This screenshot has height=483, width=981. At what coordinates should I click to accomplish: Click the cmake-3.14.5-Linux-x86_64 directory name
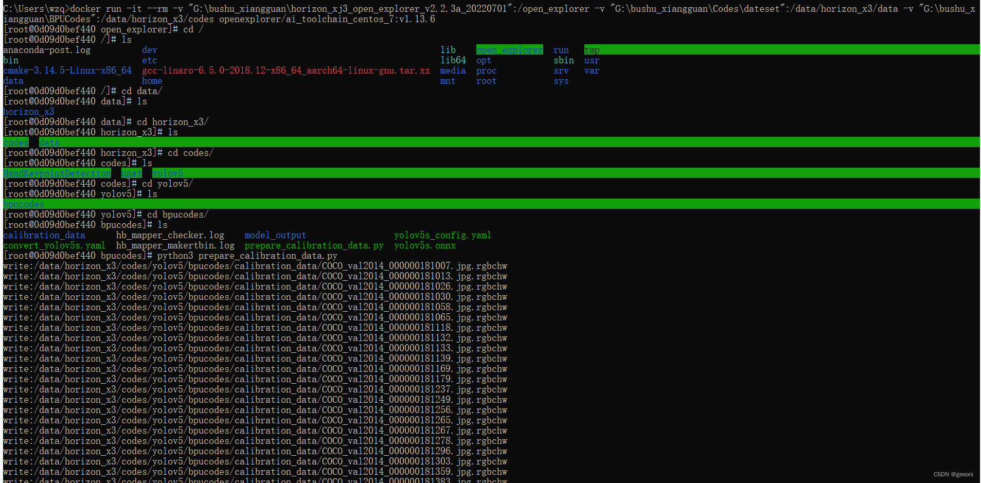pyautogui.click(x=67, y=70)
